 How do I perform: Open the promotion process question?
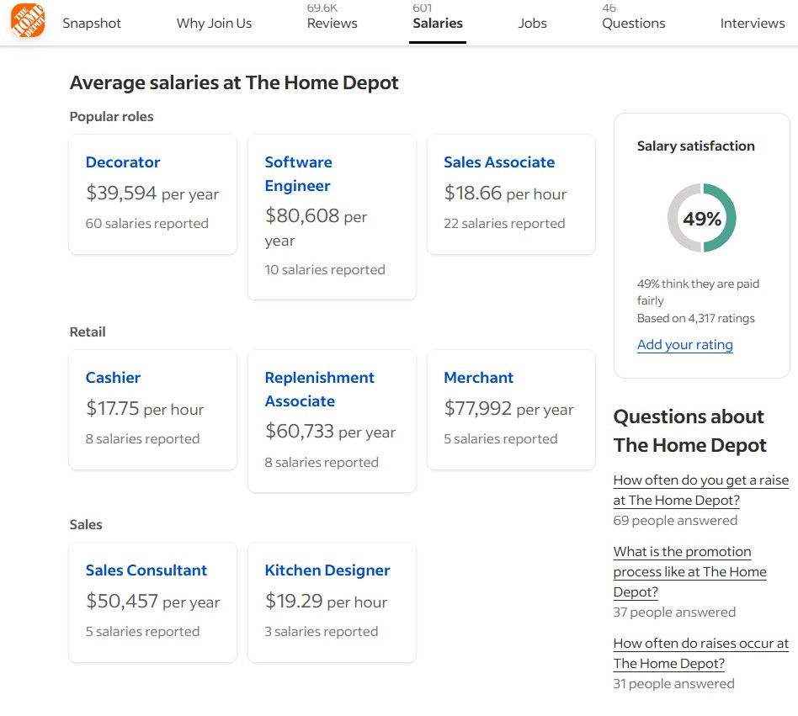point(689,572)
